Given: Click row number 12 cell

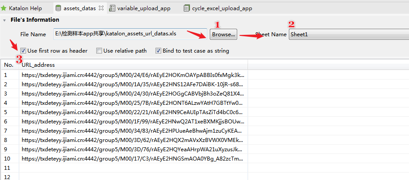Looking at the screenshot, I should click(10, 177).
